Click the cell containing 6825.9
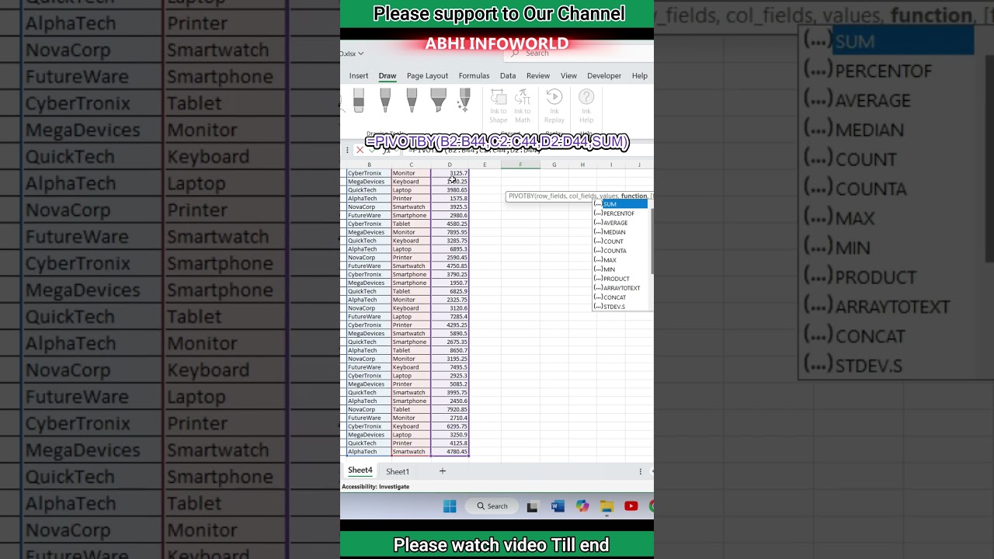Viewport: 994px width, 559px height. click(x=450, y=291)
